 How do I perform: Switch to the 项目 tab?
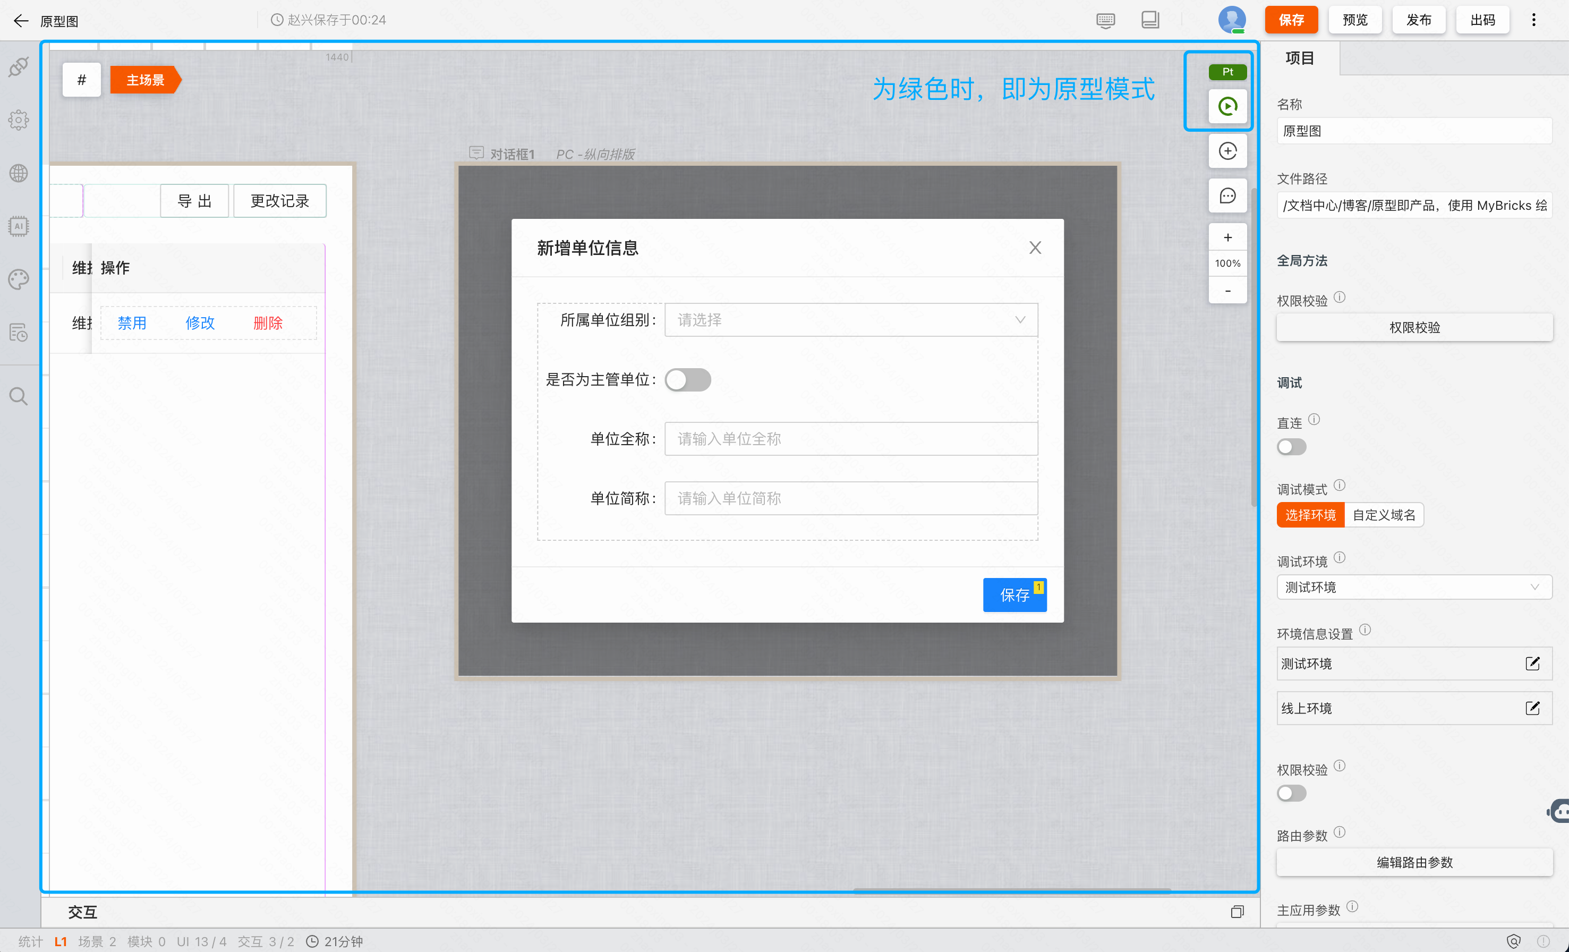pos(1300,58)
